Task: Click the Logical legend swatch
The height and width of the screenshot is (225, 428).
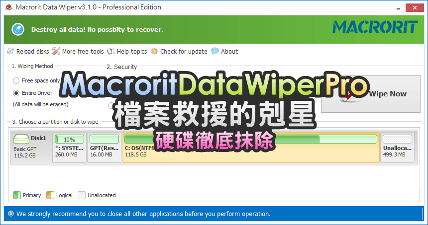Action: click(50, 195)
